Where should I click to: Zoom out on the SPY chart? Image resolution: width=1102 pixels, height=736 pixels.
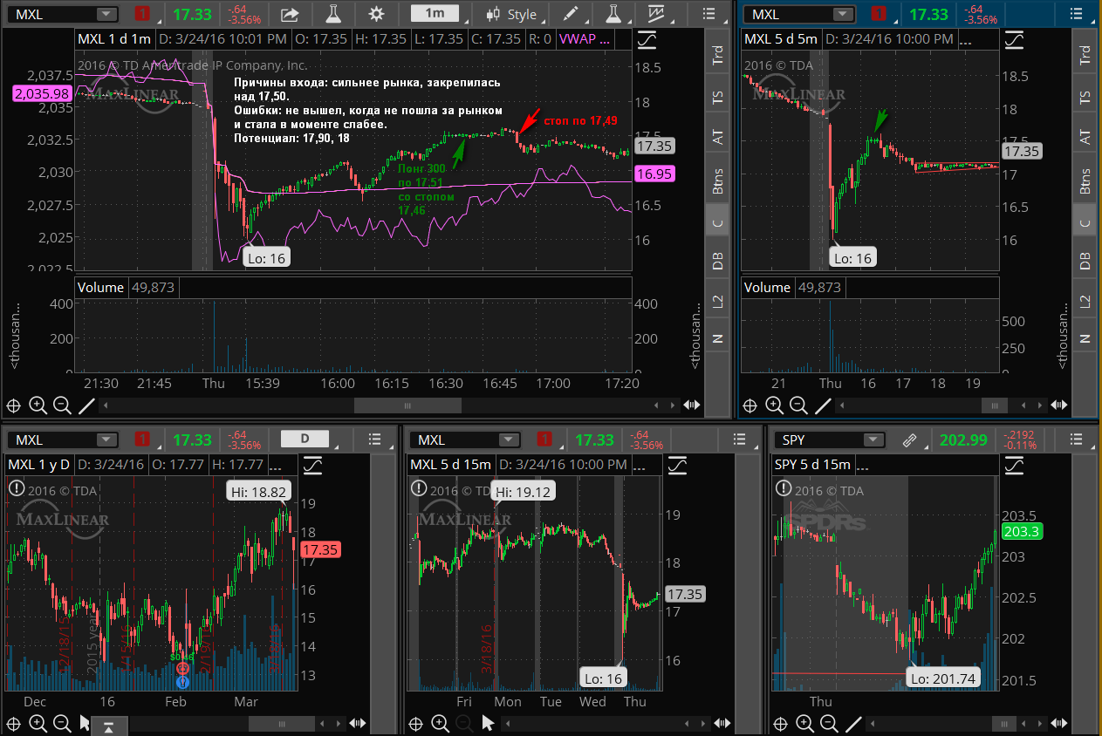click(829, 723)
